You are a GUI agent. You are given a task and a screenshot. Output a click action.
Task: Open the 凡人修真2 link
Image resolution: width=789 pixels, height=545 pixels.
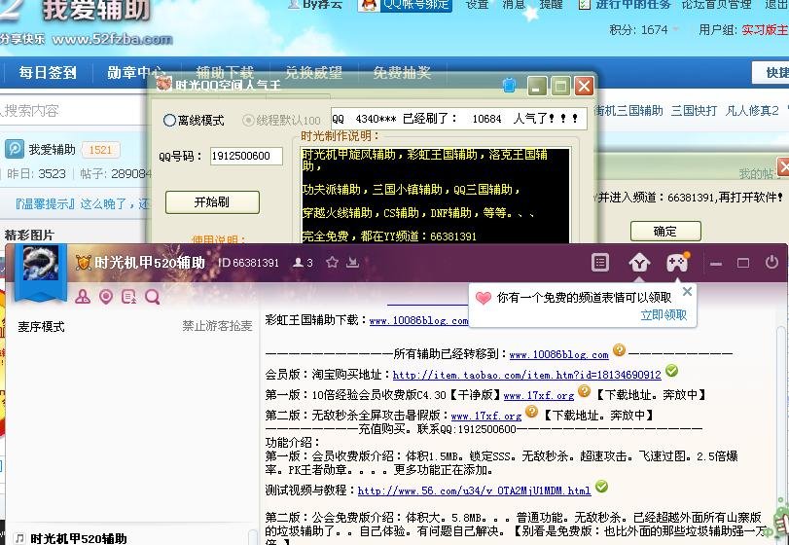752,111
